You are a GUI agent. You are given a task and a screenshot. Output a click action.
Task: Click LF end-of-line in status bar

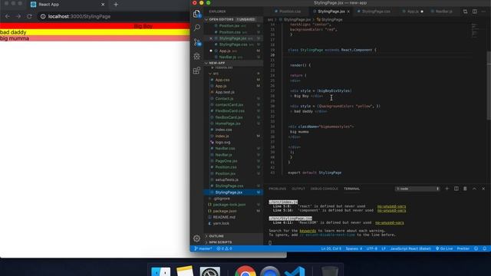pos(384,248)
